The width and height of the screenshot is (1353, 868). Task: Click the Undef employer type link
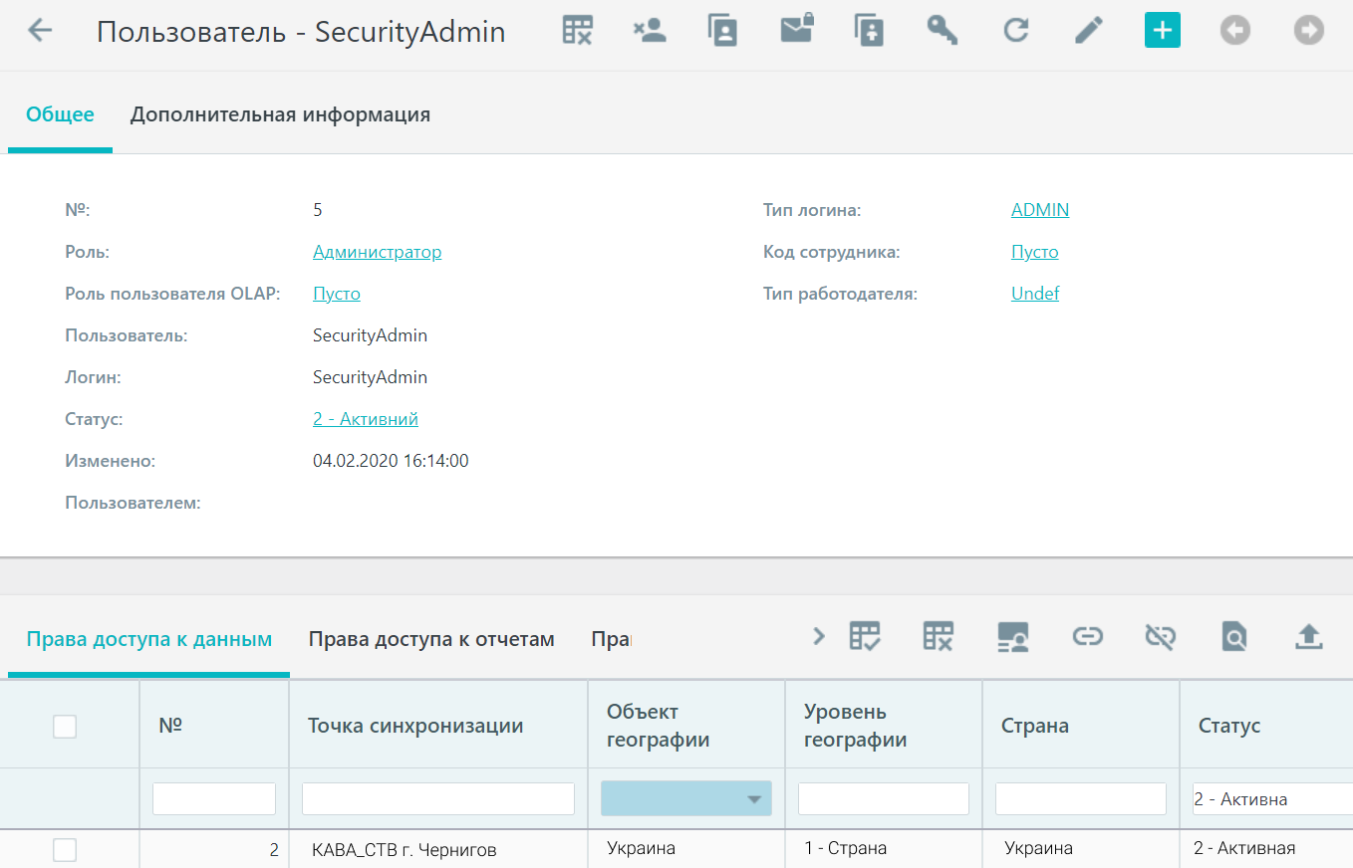click(1035, 294)
